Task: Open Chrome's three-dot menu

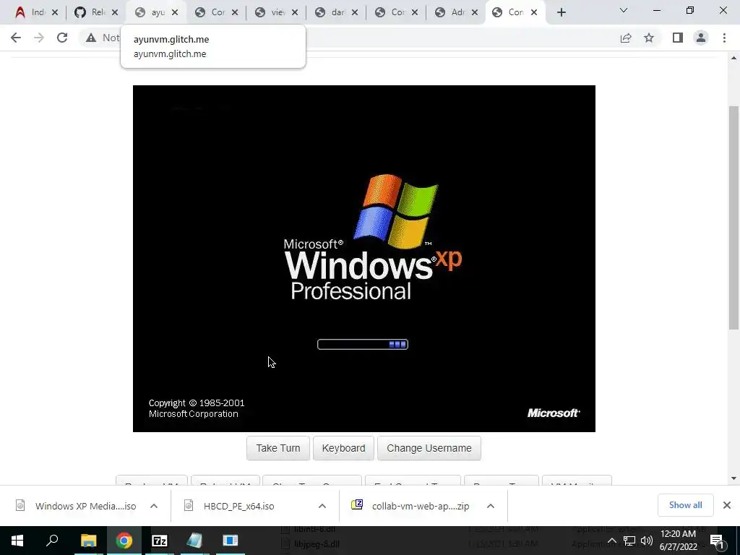Action: click(724, 38)
